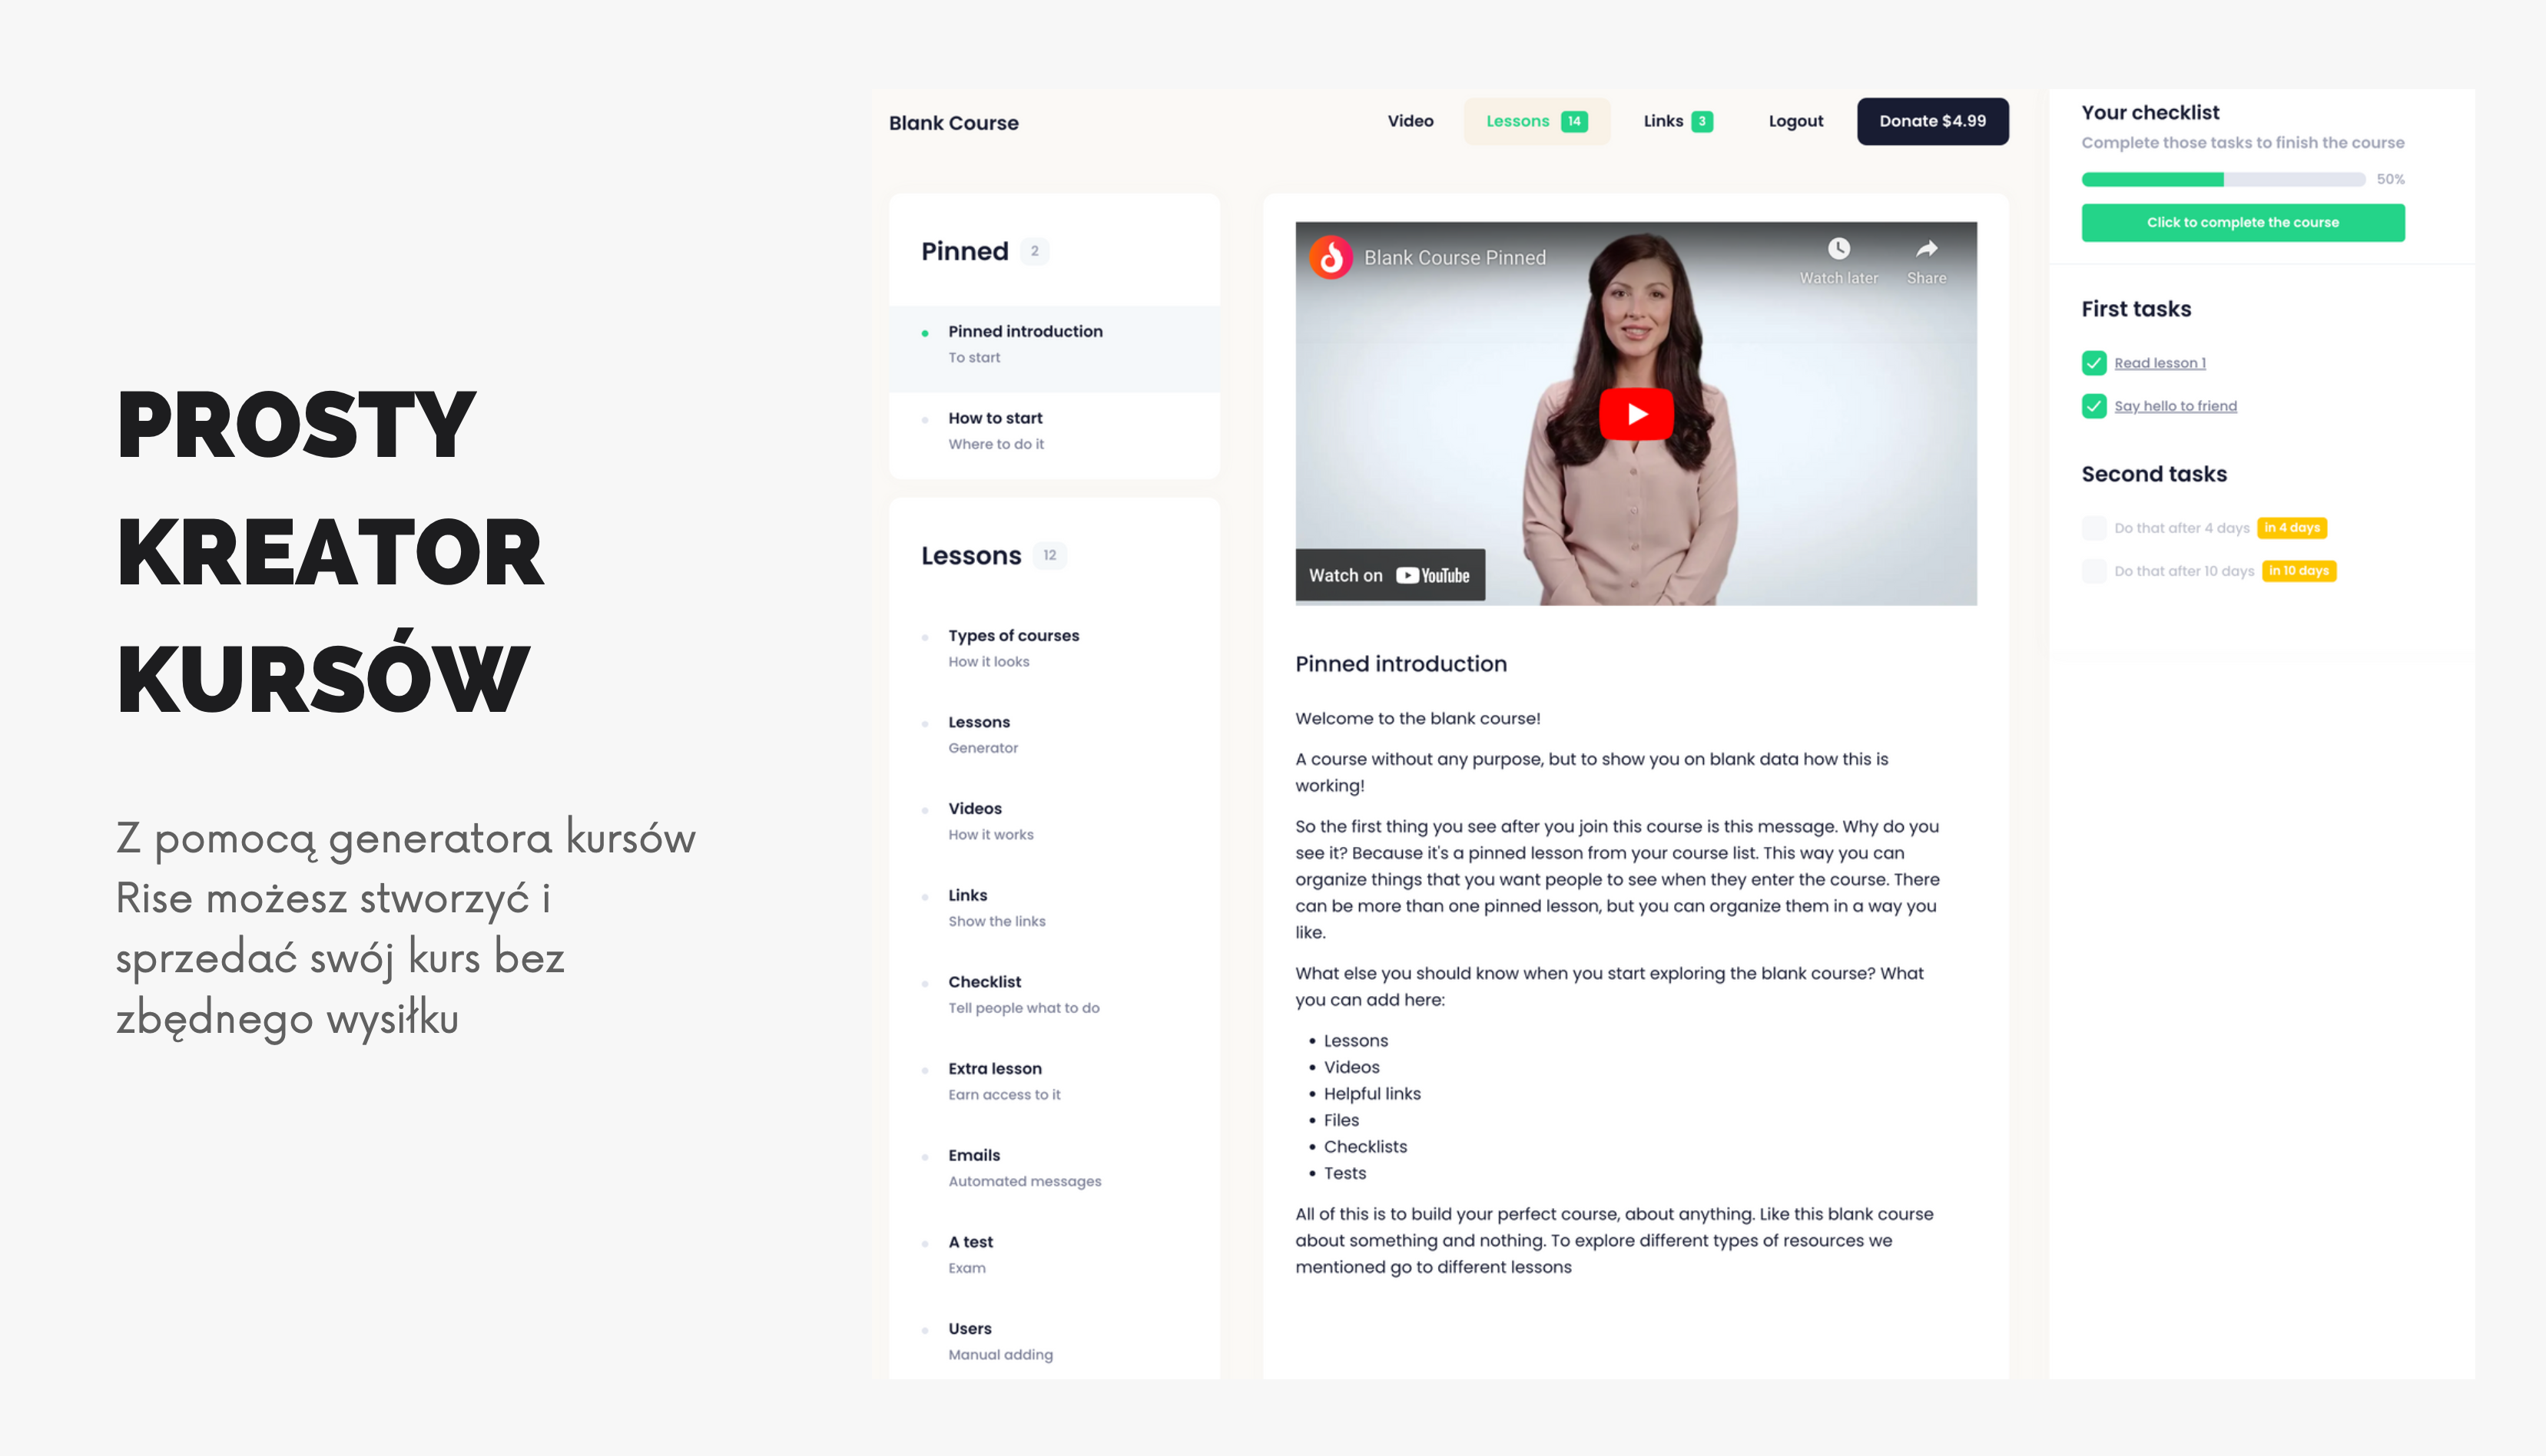
Task: Click the YouTube logo in Watch on
Action: coord(1433,575)
